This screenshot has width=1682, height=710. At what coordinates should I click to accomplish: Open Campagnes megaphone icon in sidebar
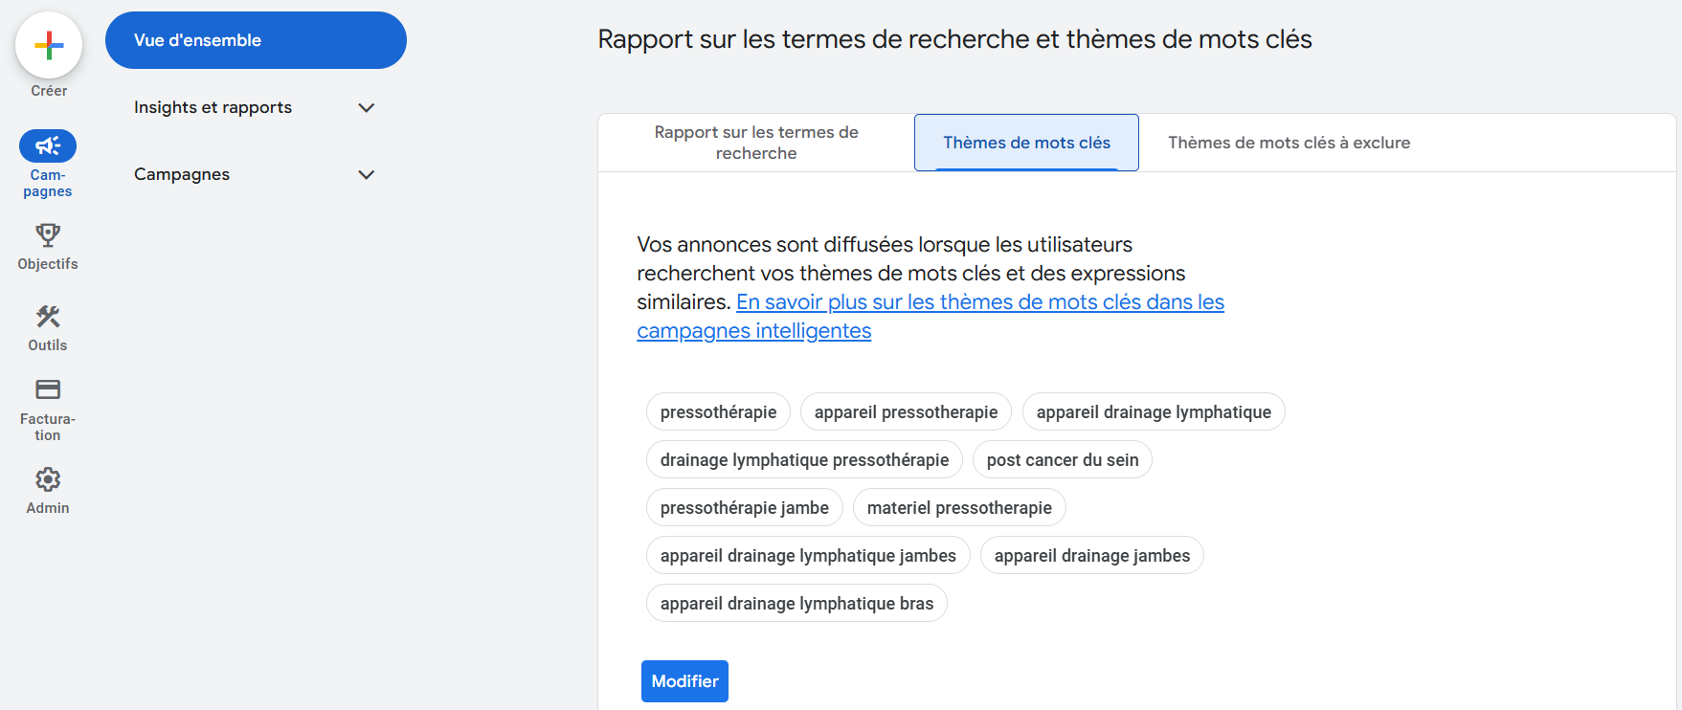(x=48, y=146)
